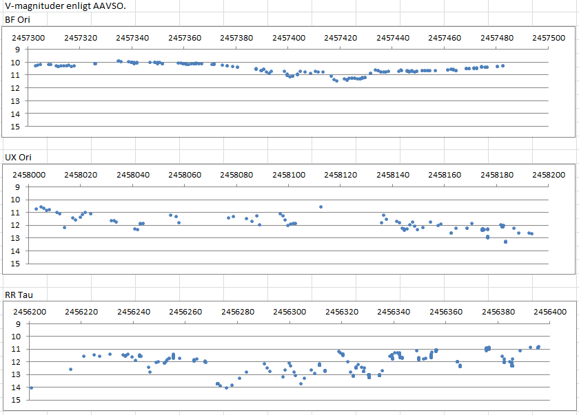579x415 pixels.
Task: Click the 'UX Ori' chart label cell
Action: pyautogui.click(x=19, y=157)
